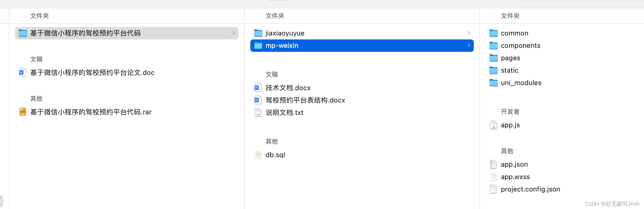Select file app.json
Image resolution: width=644 pixels, height=209 pixels.
pos(514,164)
